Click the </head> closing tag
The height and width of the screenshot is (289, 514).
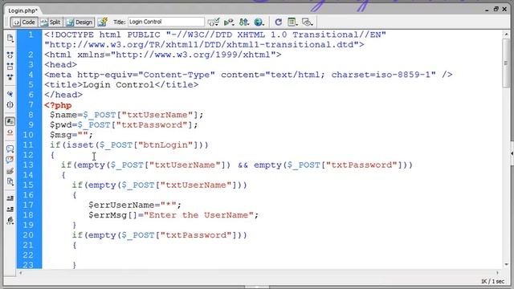pyautogui.click(x=63, y=95)
